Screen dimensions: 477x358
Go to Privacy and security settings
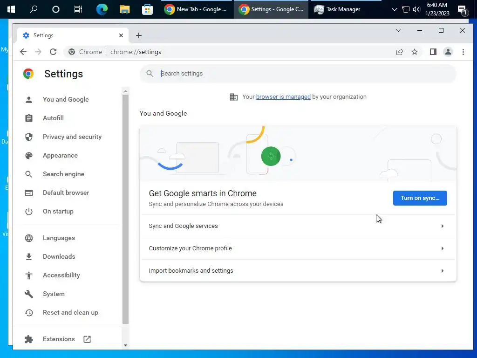pyautogui.click(x=72, y=137)
